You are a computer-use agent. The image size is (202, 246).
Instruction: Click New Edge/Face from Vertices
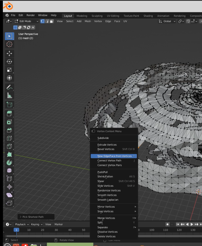pos(114,156)
